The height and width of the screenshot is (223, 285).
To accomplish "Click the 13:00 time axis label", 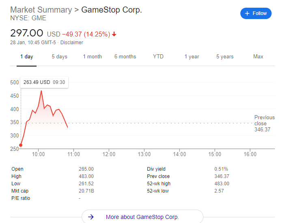I will point(144,154).
